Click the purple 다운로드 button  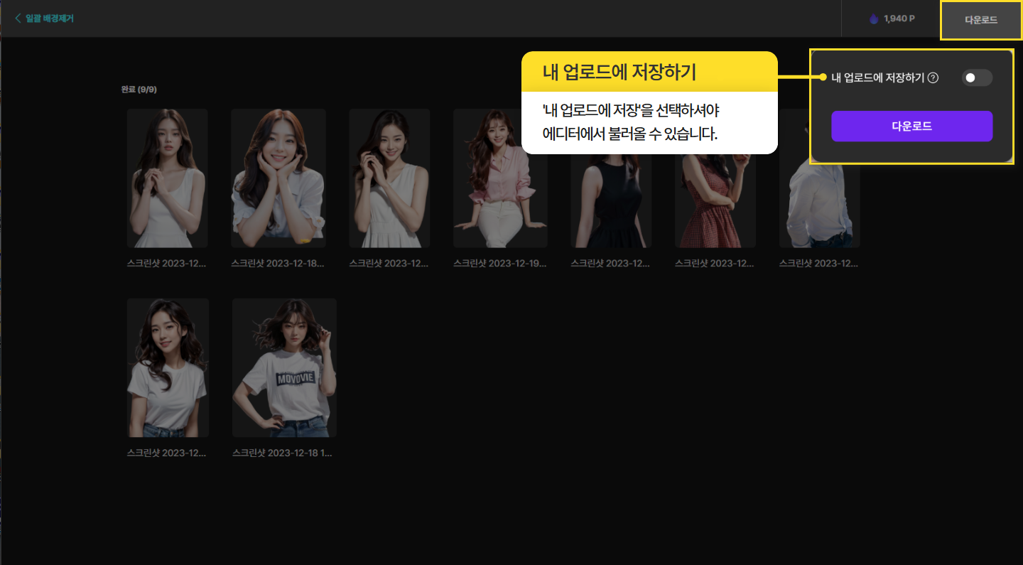[x=911, y=127]
